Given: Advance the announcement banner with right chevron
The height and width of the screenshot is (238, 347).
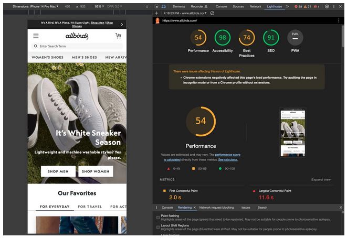Looking at the screenshot, I should [x=122, y=24].
